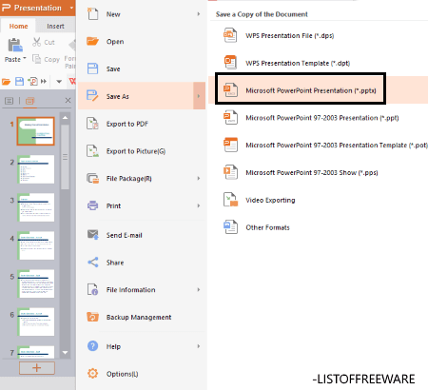This screenshot has height=390, width=428.
Task: Open the Paste options dropdown arrow
Action: click(x=25, y=59)
